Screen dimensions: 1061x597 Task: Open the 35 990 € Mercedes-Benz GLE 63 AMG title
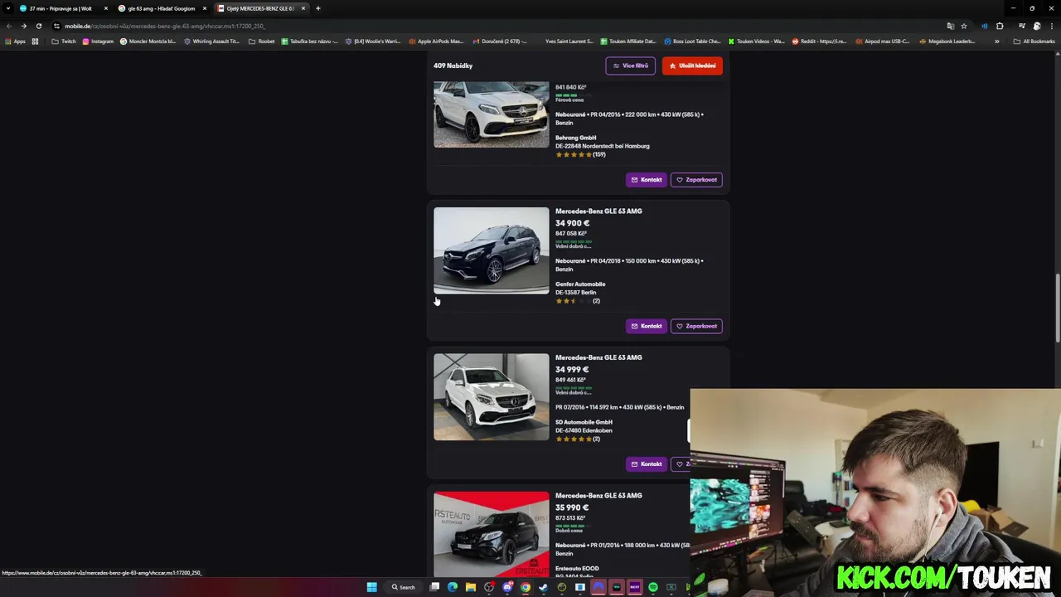point(598,496)
